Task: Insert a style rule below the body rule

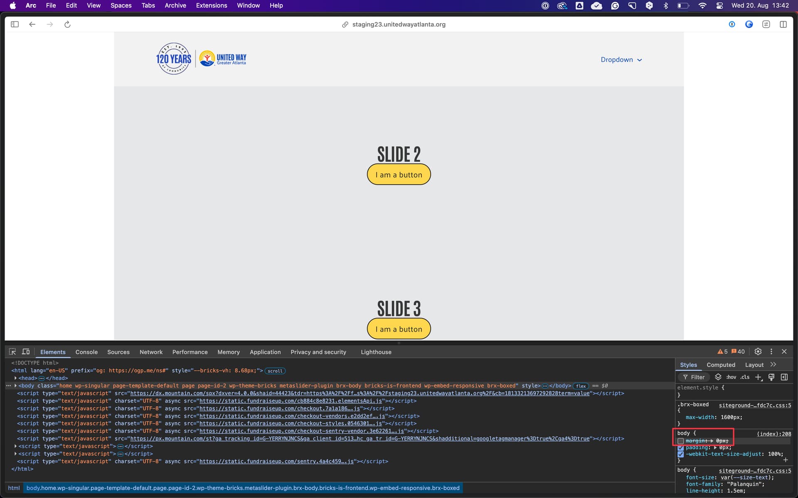Action: (786, 460)
